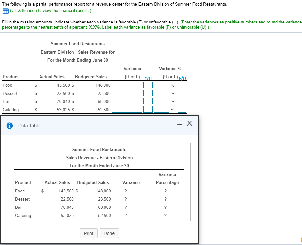
Task: Select the F/U box for the Catering variance
Action: (148, 109)
